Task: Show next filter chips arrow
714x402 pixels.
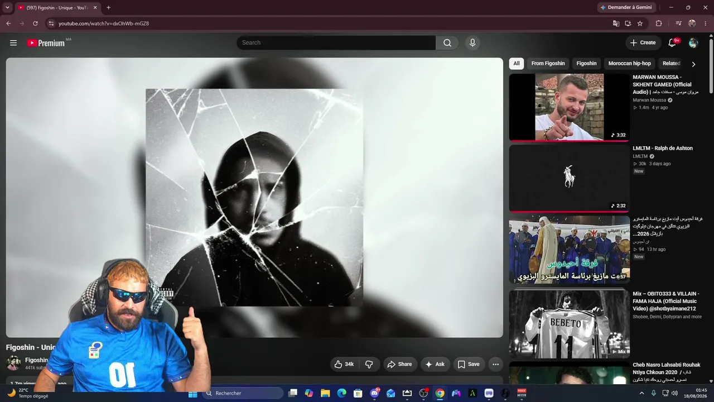Action: coord(693,64)
